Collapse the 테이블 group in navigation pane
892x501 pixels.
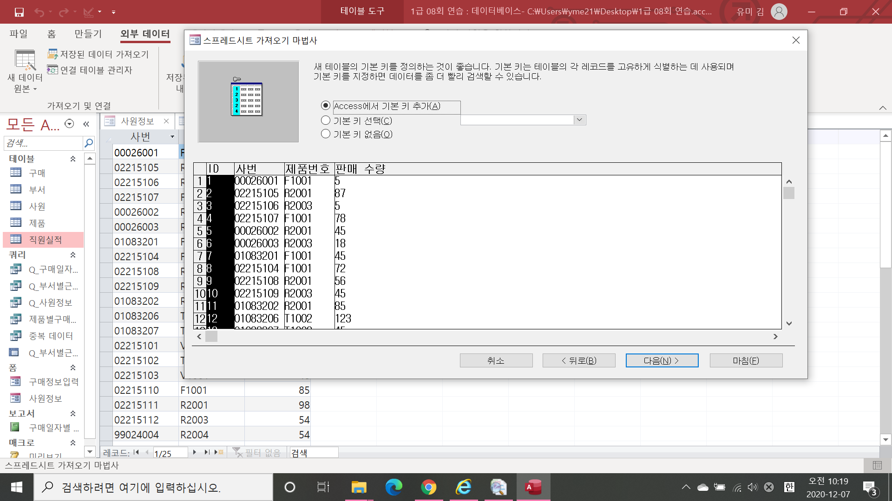point(73,159)
